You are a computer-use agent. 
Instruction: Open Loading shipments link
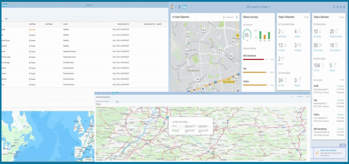pyautogui.click(x=297, y=36)
